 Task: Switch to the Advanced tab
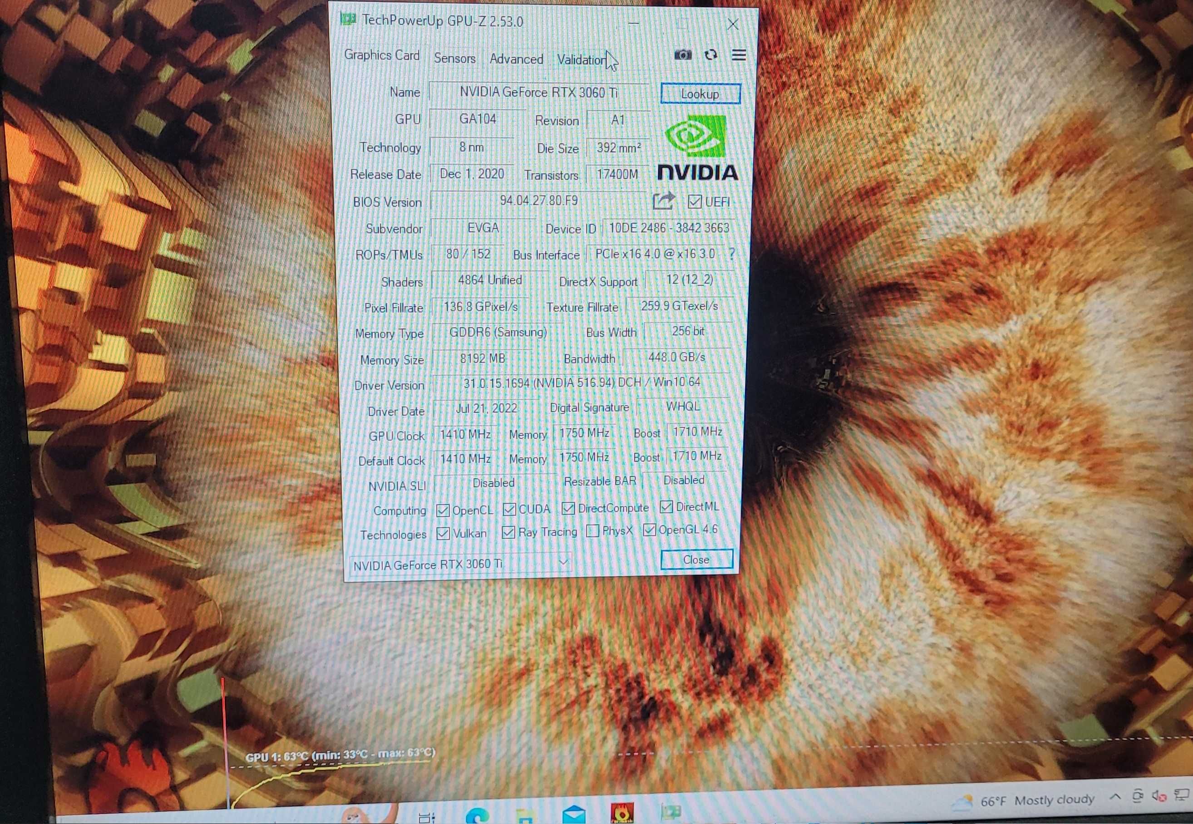coord(516,59)
